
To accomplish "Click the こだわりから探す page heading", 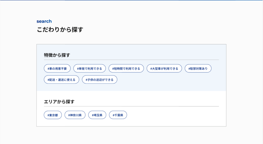I will [x=60, y=30].
